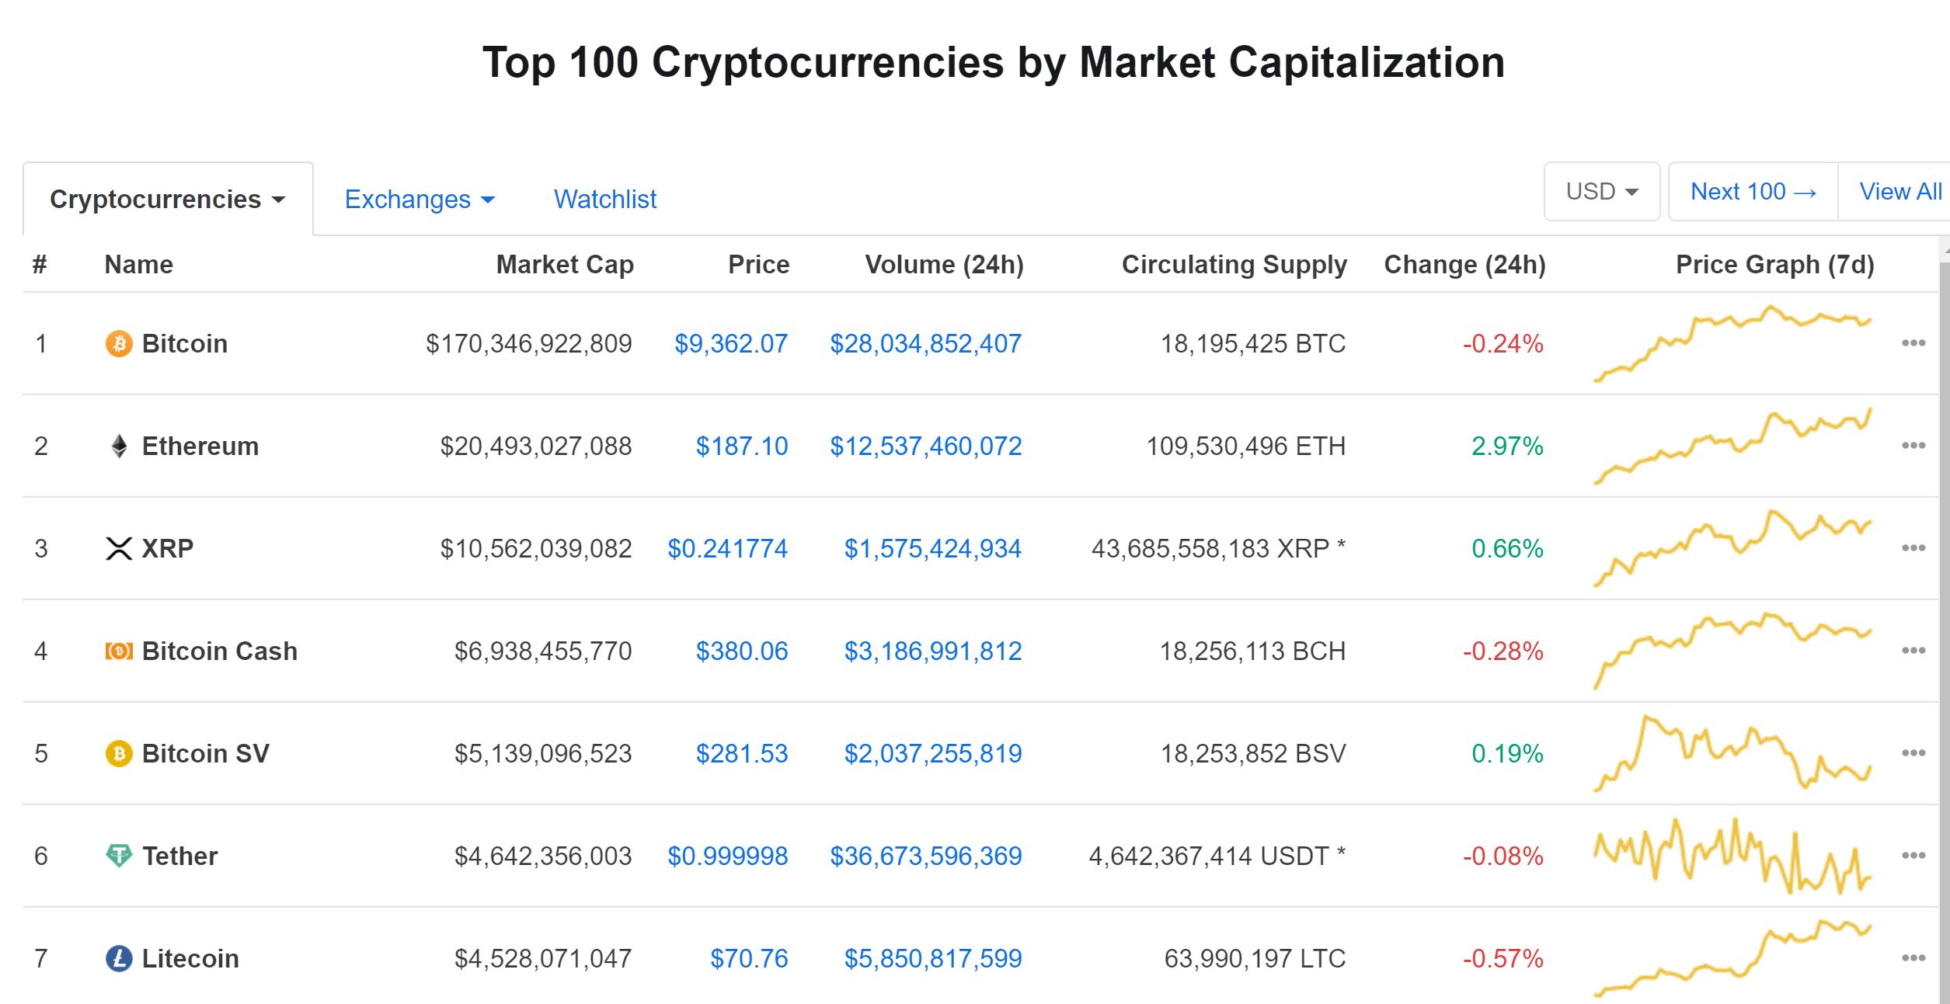Go to the Next 100 cryptocurrencies
1950x1004 pixels.
(1753, 192)
